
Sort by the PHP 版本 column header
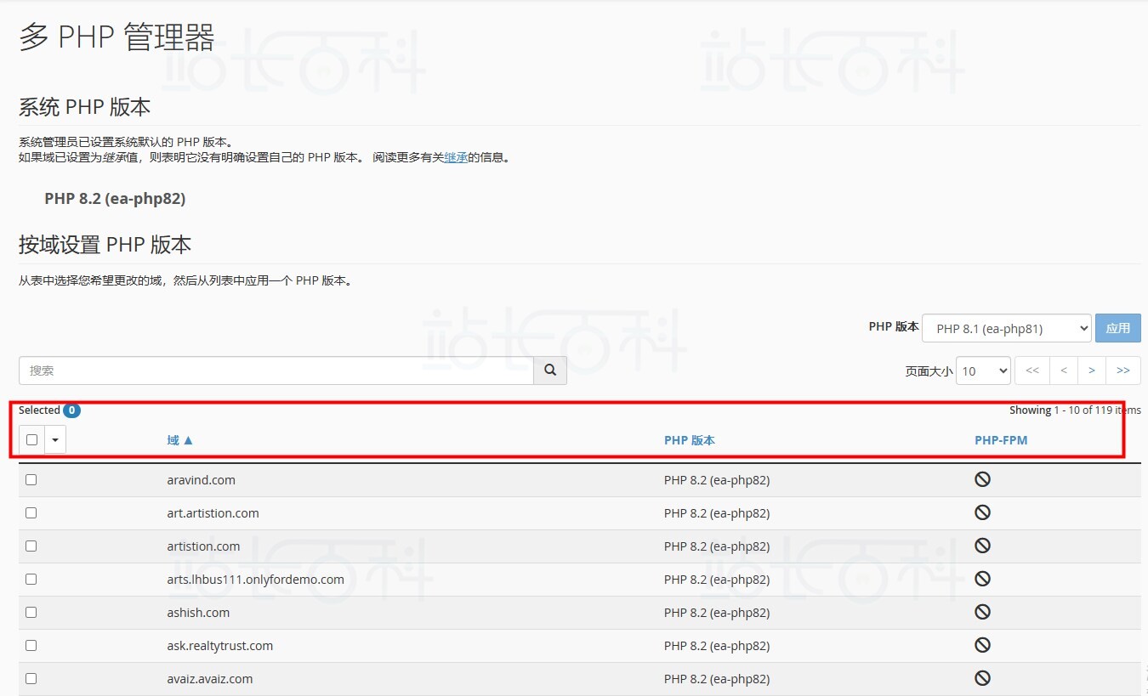690,440
